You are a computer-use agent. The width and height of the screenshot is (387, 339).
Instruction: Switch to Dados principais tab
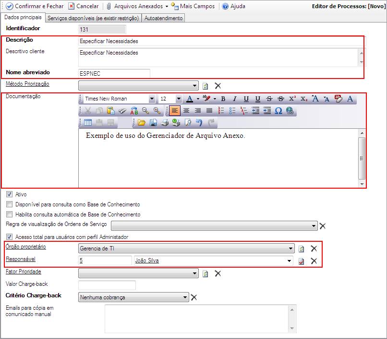(x=23, y=17)
